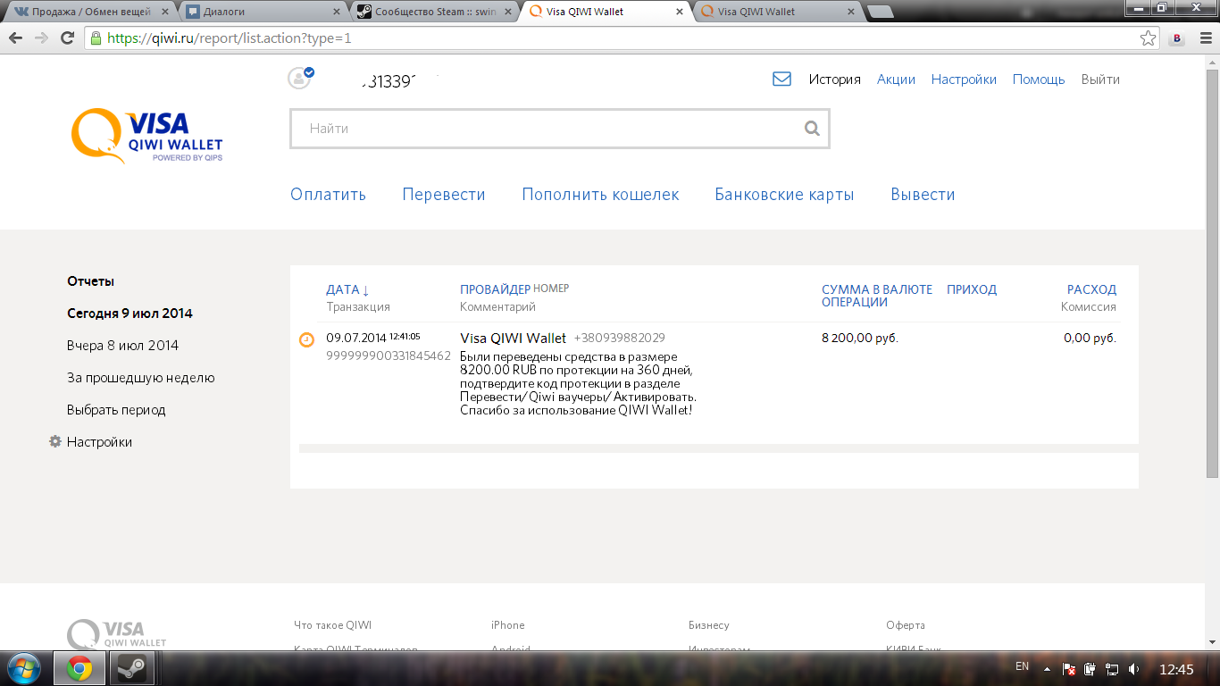
Task: Click transaction number 999999900331845462
Action: tap(389, 356)
